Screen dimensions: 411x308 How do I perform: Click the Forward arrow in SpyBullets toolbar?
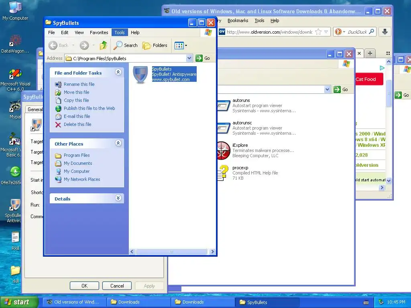pos(84,45)
